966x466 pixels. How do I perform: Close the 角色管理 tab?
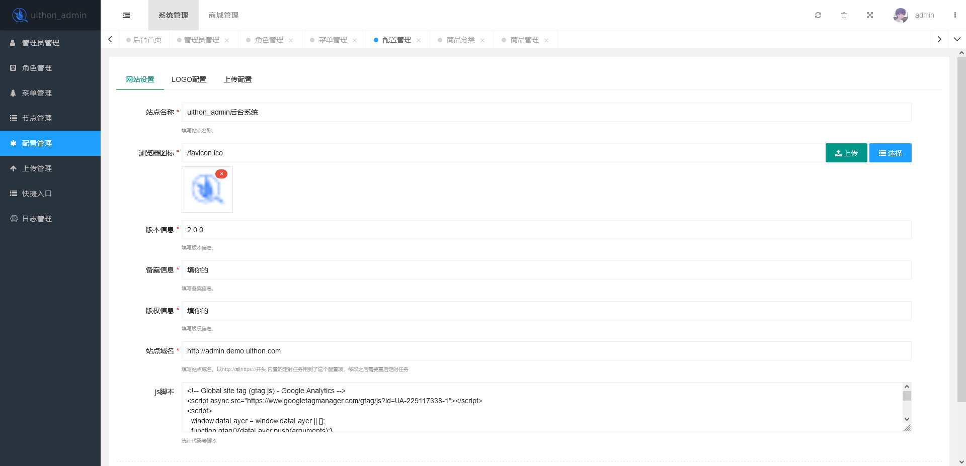click(x=291, y=40)
